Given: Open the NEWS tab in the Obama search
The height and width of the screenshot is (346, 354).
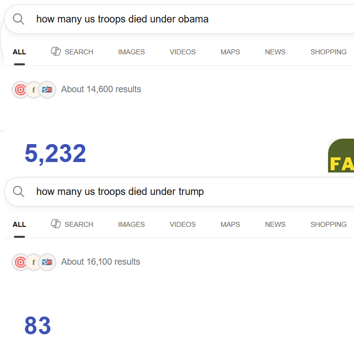Looking at the screenshot, I should click(x=275, y=52).
